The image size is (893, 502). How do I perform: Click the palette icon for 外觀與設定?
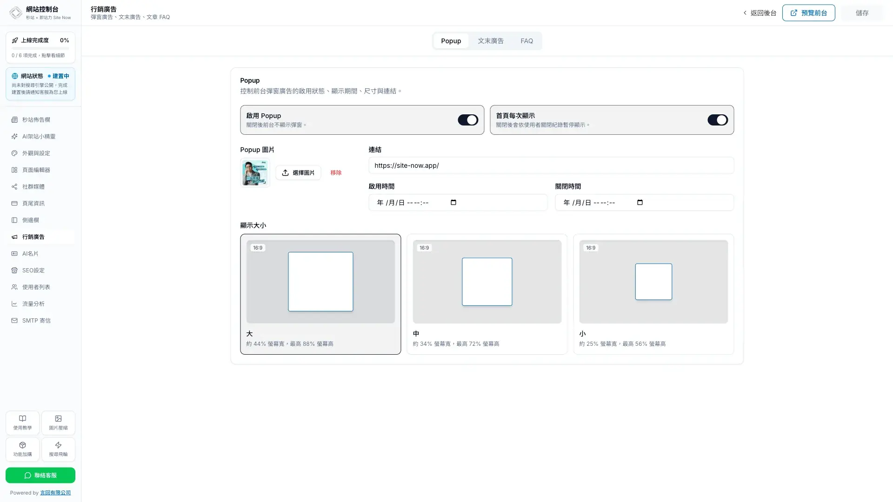pyautogui.click(x=14, y=153)
